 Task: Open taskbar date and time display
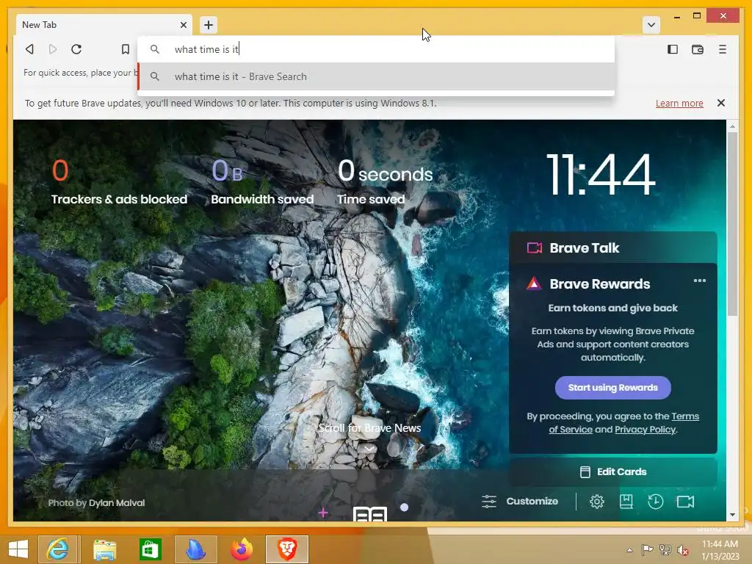[x=720, y=550]
